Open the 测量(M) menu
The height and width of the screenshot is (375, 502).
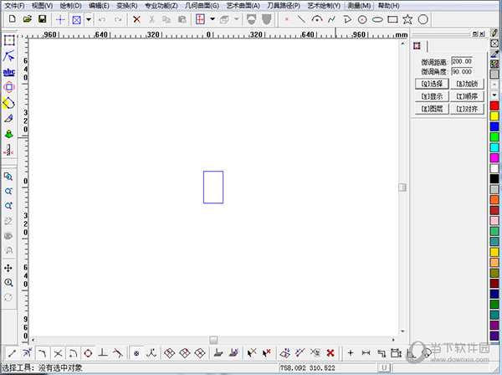point(359,6)
